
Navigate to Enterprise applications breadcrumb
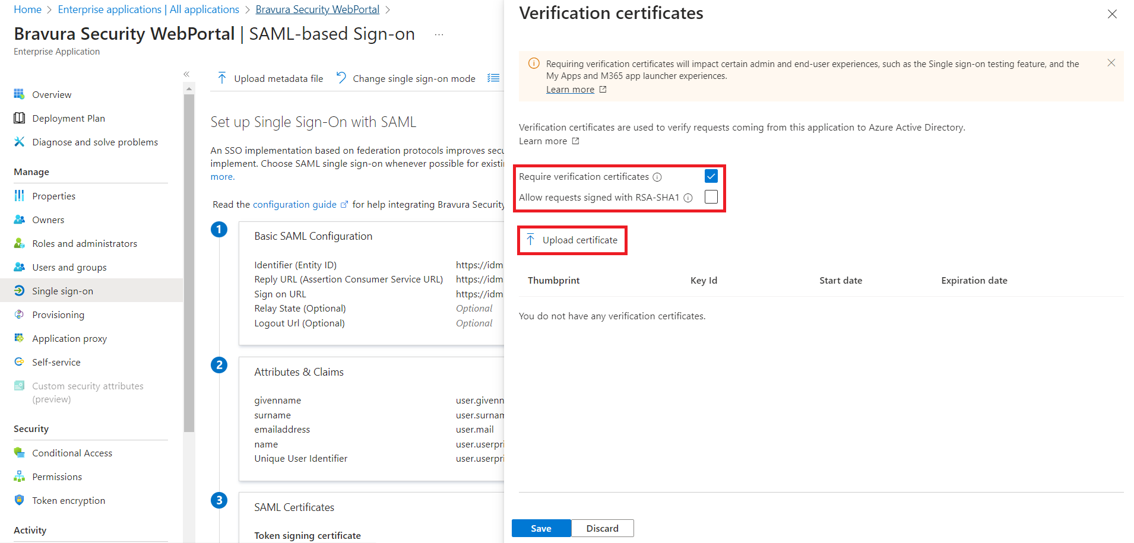[x=148, y=9]
